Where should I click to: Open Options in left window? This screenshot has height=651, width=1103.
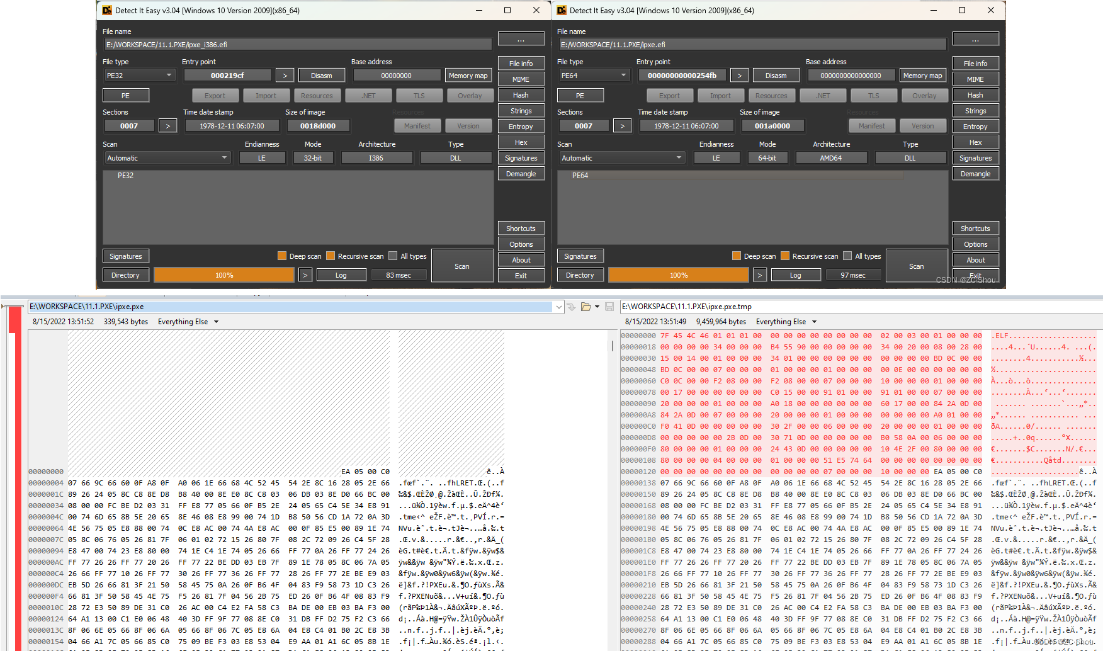tap(521, 244)
